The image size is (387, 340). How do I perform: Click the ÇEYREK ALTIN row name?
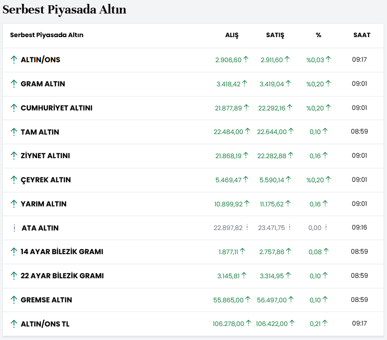46,180
